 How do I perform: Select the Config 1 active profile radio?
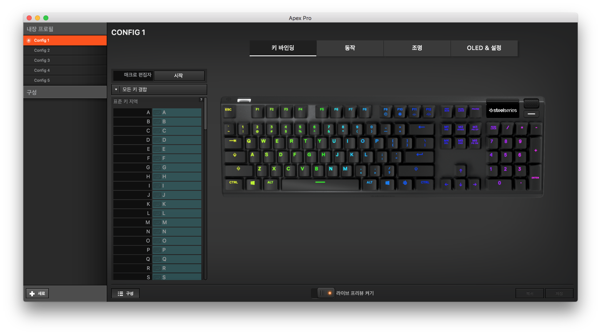click(x=28, y=40)
